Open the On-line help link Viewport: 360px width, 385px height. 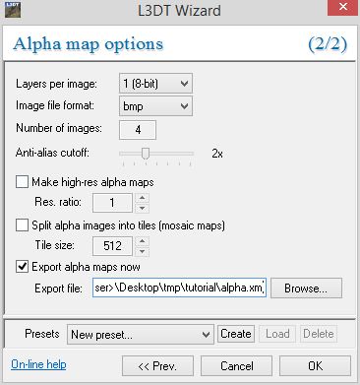[38, 364]
